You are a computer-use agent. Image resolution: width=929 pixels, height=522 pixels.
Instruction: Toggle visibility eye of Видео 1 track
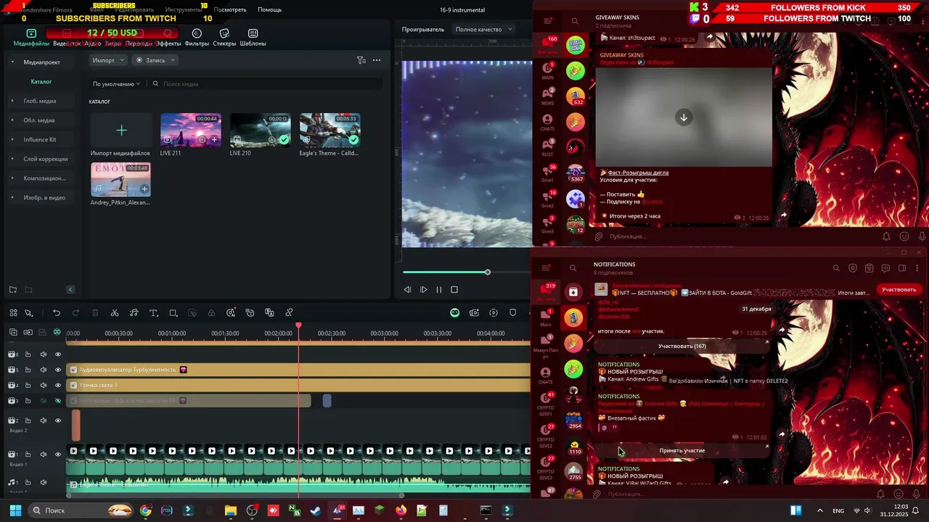(58, 455)
